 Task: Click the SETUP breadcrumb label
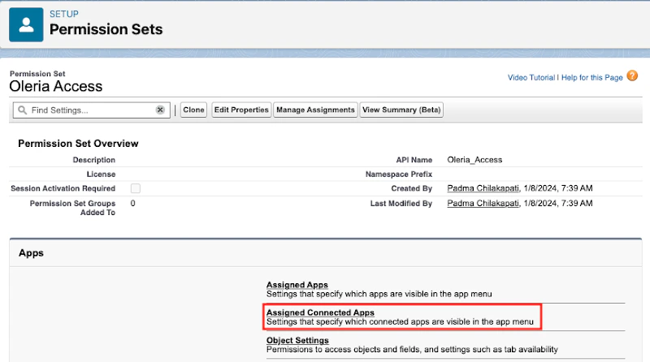[x=64, y=14]
